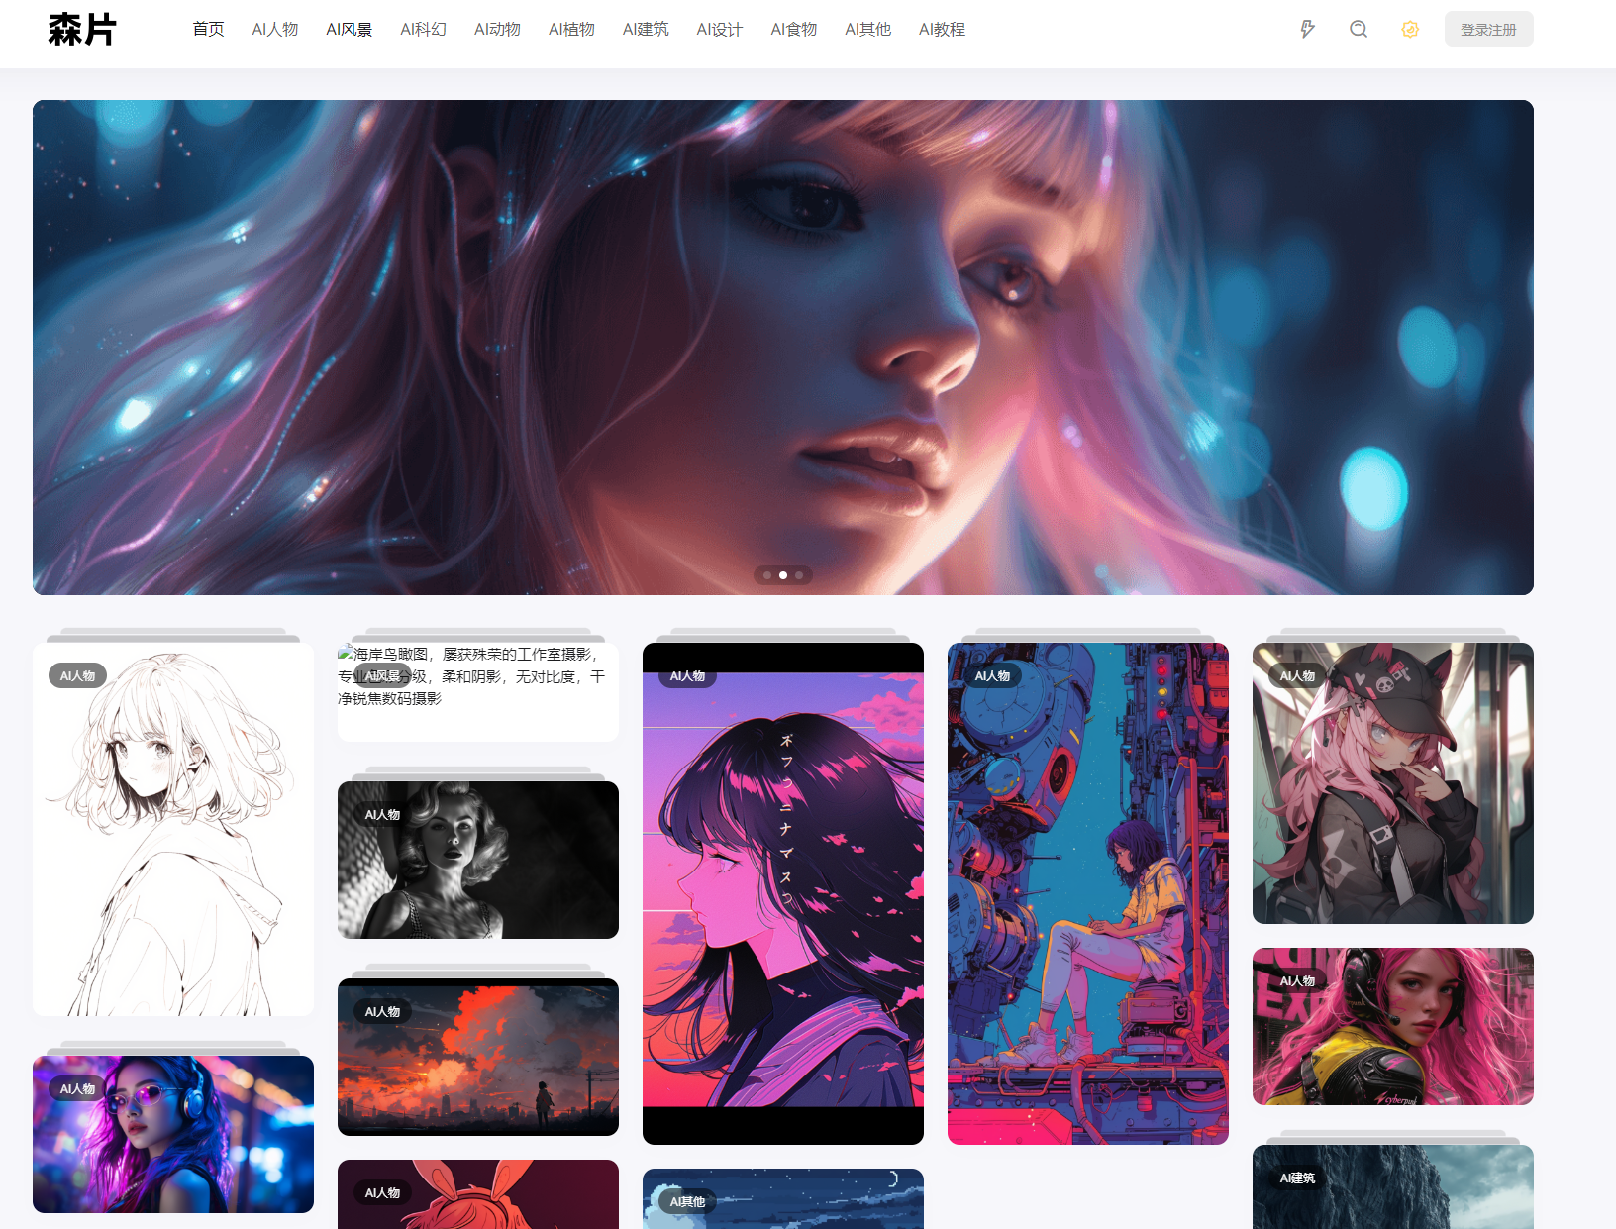The height and width of the screenshot is (1229, 1616).
Task: Click the hero banner pink-haired portrait
Action: (x=783, y=348)
